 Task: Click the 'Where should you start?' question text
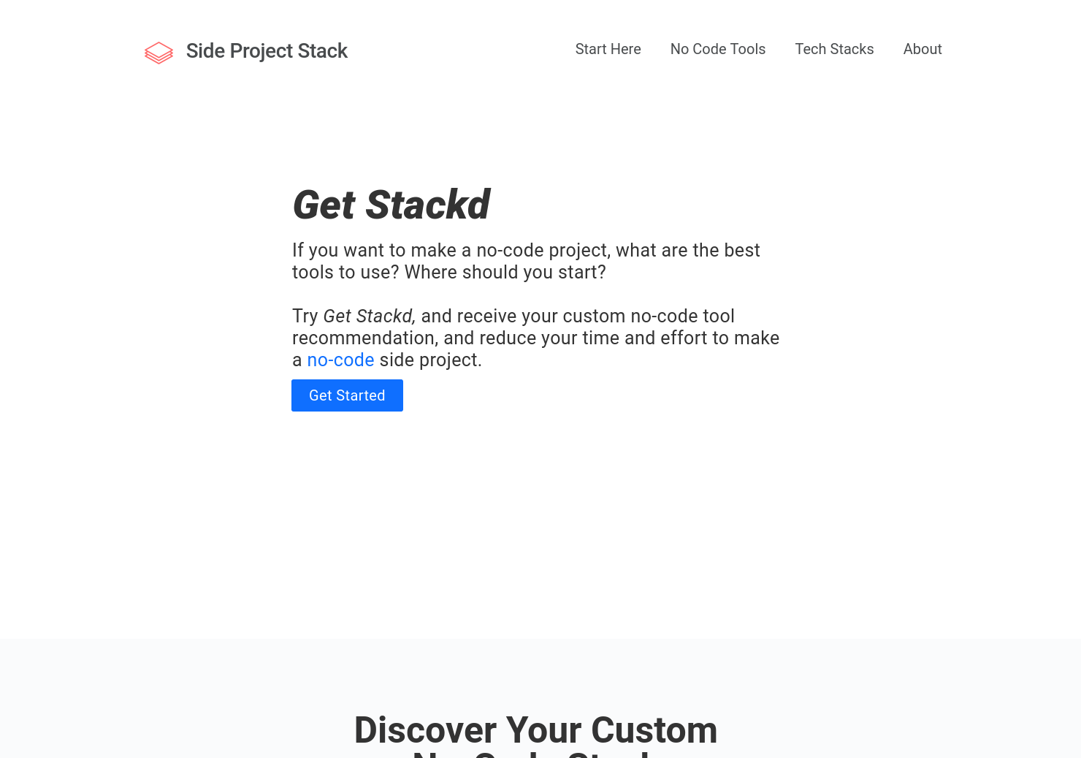tap(505, 272)
